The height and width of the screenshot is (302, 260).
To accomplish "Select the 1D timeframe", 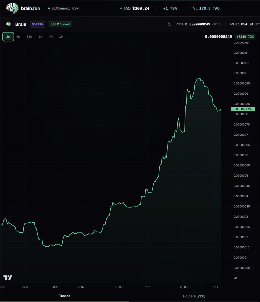I will click(x=61, y=37).
